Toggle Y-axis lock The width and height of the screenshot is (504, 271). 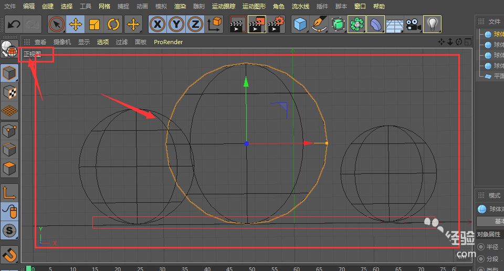pyautogui.click(x=176, y=24)
